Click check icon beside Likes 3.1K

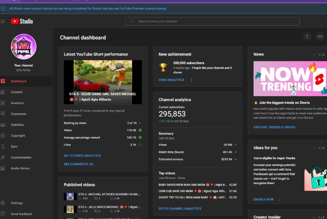coord(140,145)
